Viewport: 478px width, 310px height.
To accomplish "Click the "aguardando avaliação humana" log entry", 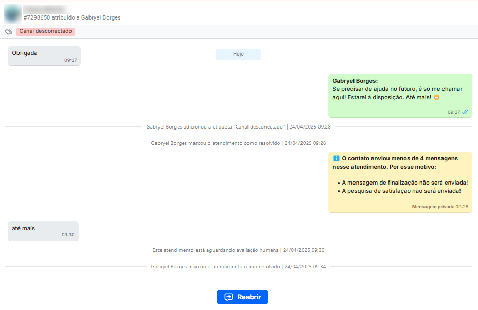I will [238, 250].
